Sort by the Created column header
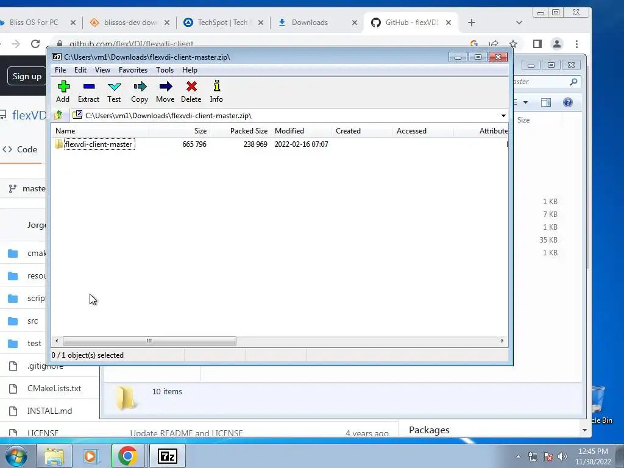The width and height of the screenshot is (624, 468). pos(362,131)
